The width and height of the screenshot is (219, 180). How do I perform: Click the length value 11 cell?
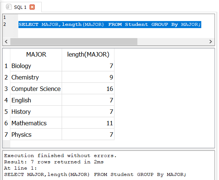pos(88,123)
